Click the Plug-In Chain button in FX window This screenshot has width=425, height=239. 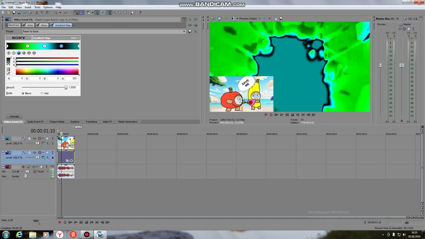190,25
